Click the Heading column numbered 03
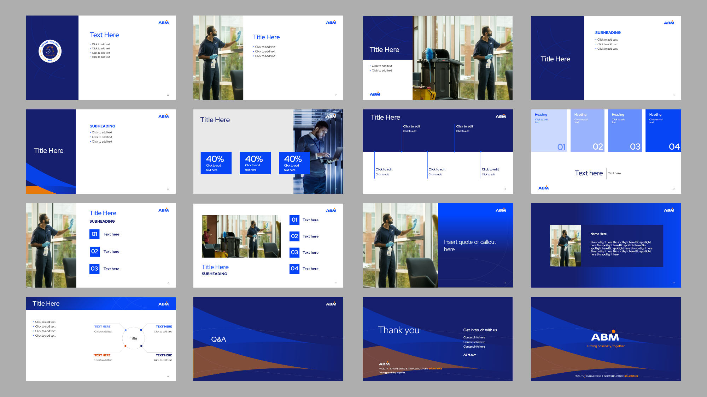 point(625,131)
